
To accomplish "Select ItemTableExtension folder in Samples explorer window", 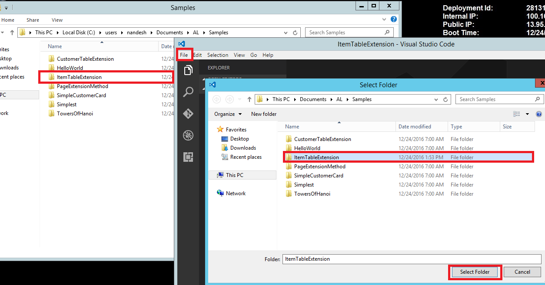I will [79, 77].
